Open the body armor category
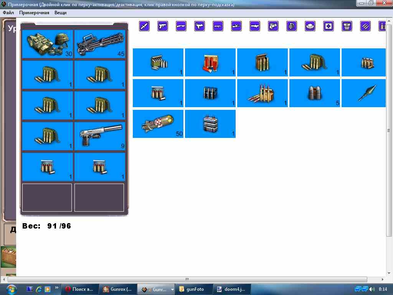This screenshot has width=393, height=295. click(x=347, y=26)
